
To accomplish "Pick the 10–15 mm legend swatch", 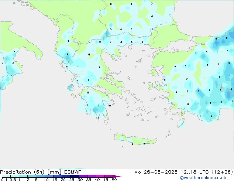I will point(49,176).
